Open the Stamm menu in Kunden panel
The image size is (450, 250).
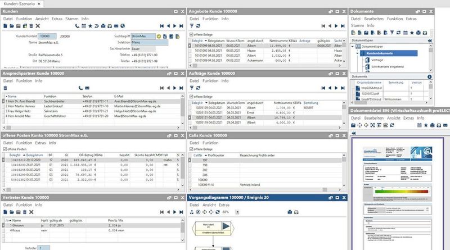pos(72,19)
